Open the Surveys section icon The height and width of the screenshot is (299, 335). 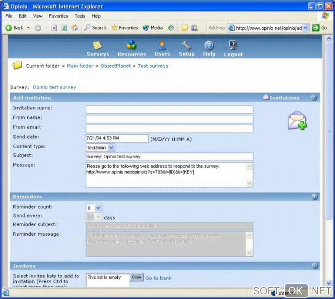click(x=98, y=45)
